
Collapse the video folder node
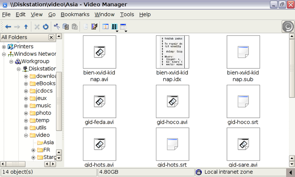pyautogui.click(x=26, y=136)
